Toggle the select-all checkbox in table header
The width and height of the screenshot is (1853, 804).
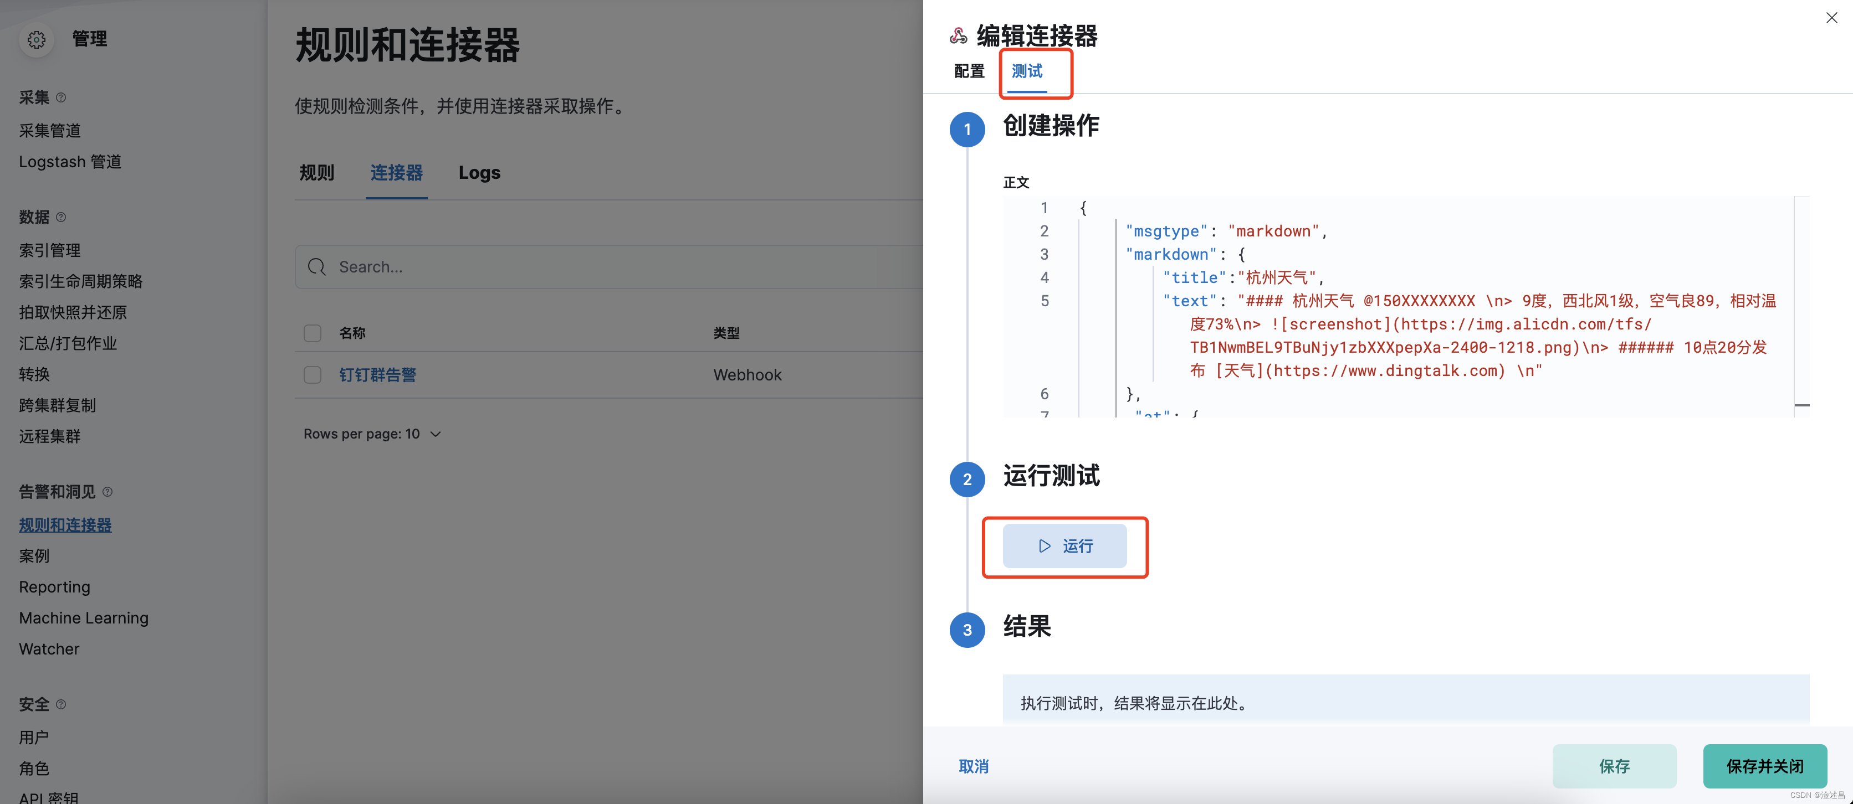(312, 333)
